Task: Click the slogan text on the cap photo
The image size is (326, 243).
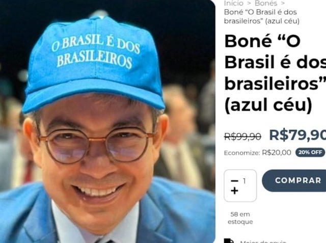Action: pos(95,52)
